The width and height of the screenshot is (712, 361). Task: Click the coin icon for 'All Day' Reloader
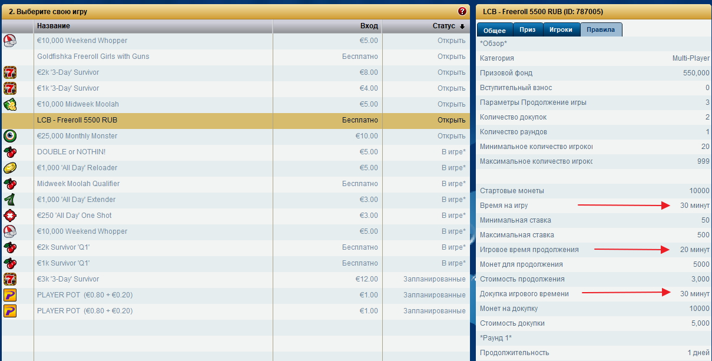[x=10, y=168]
